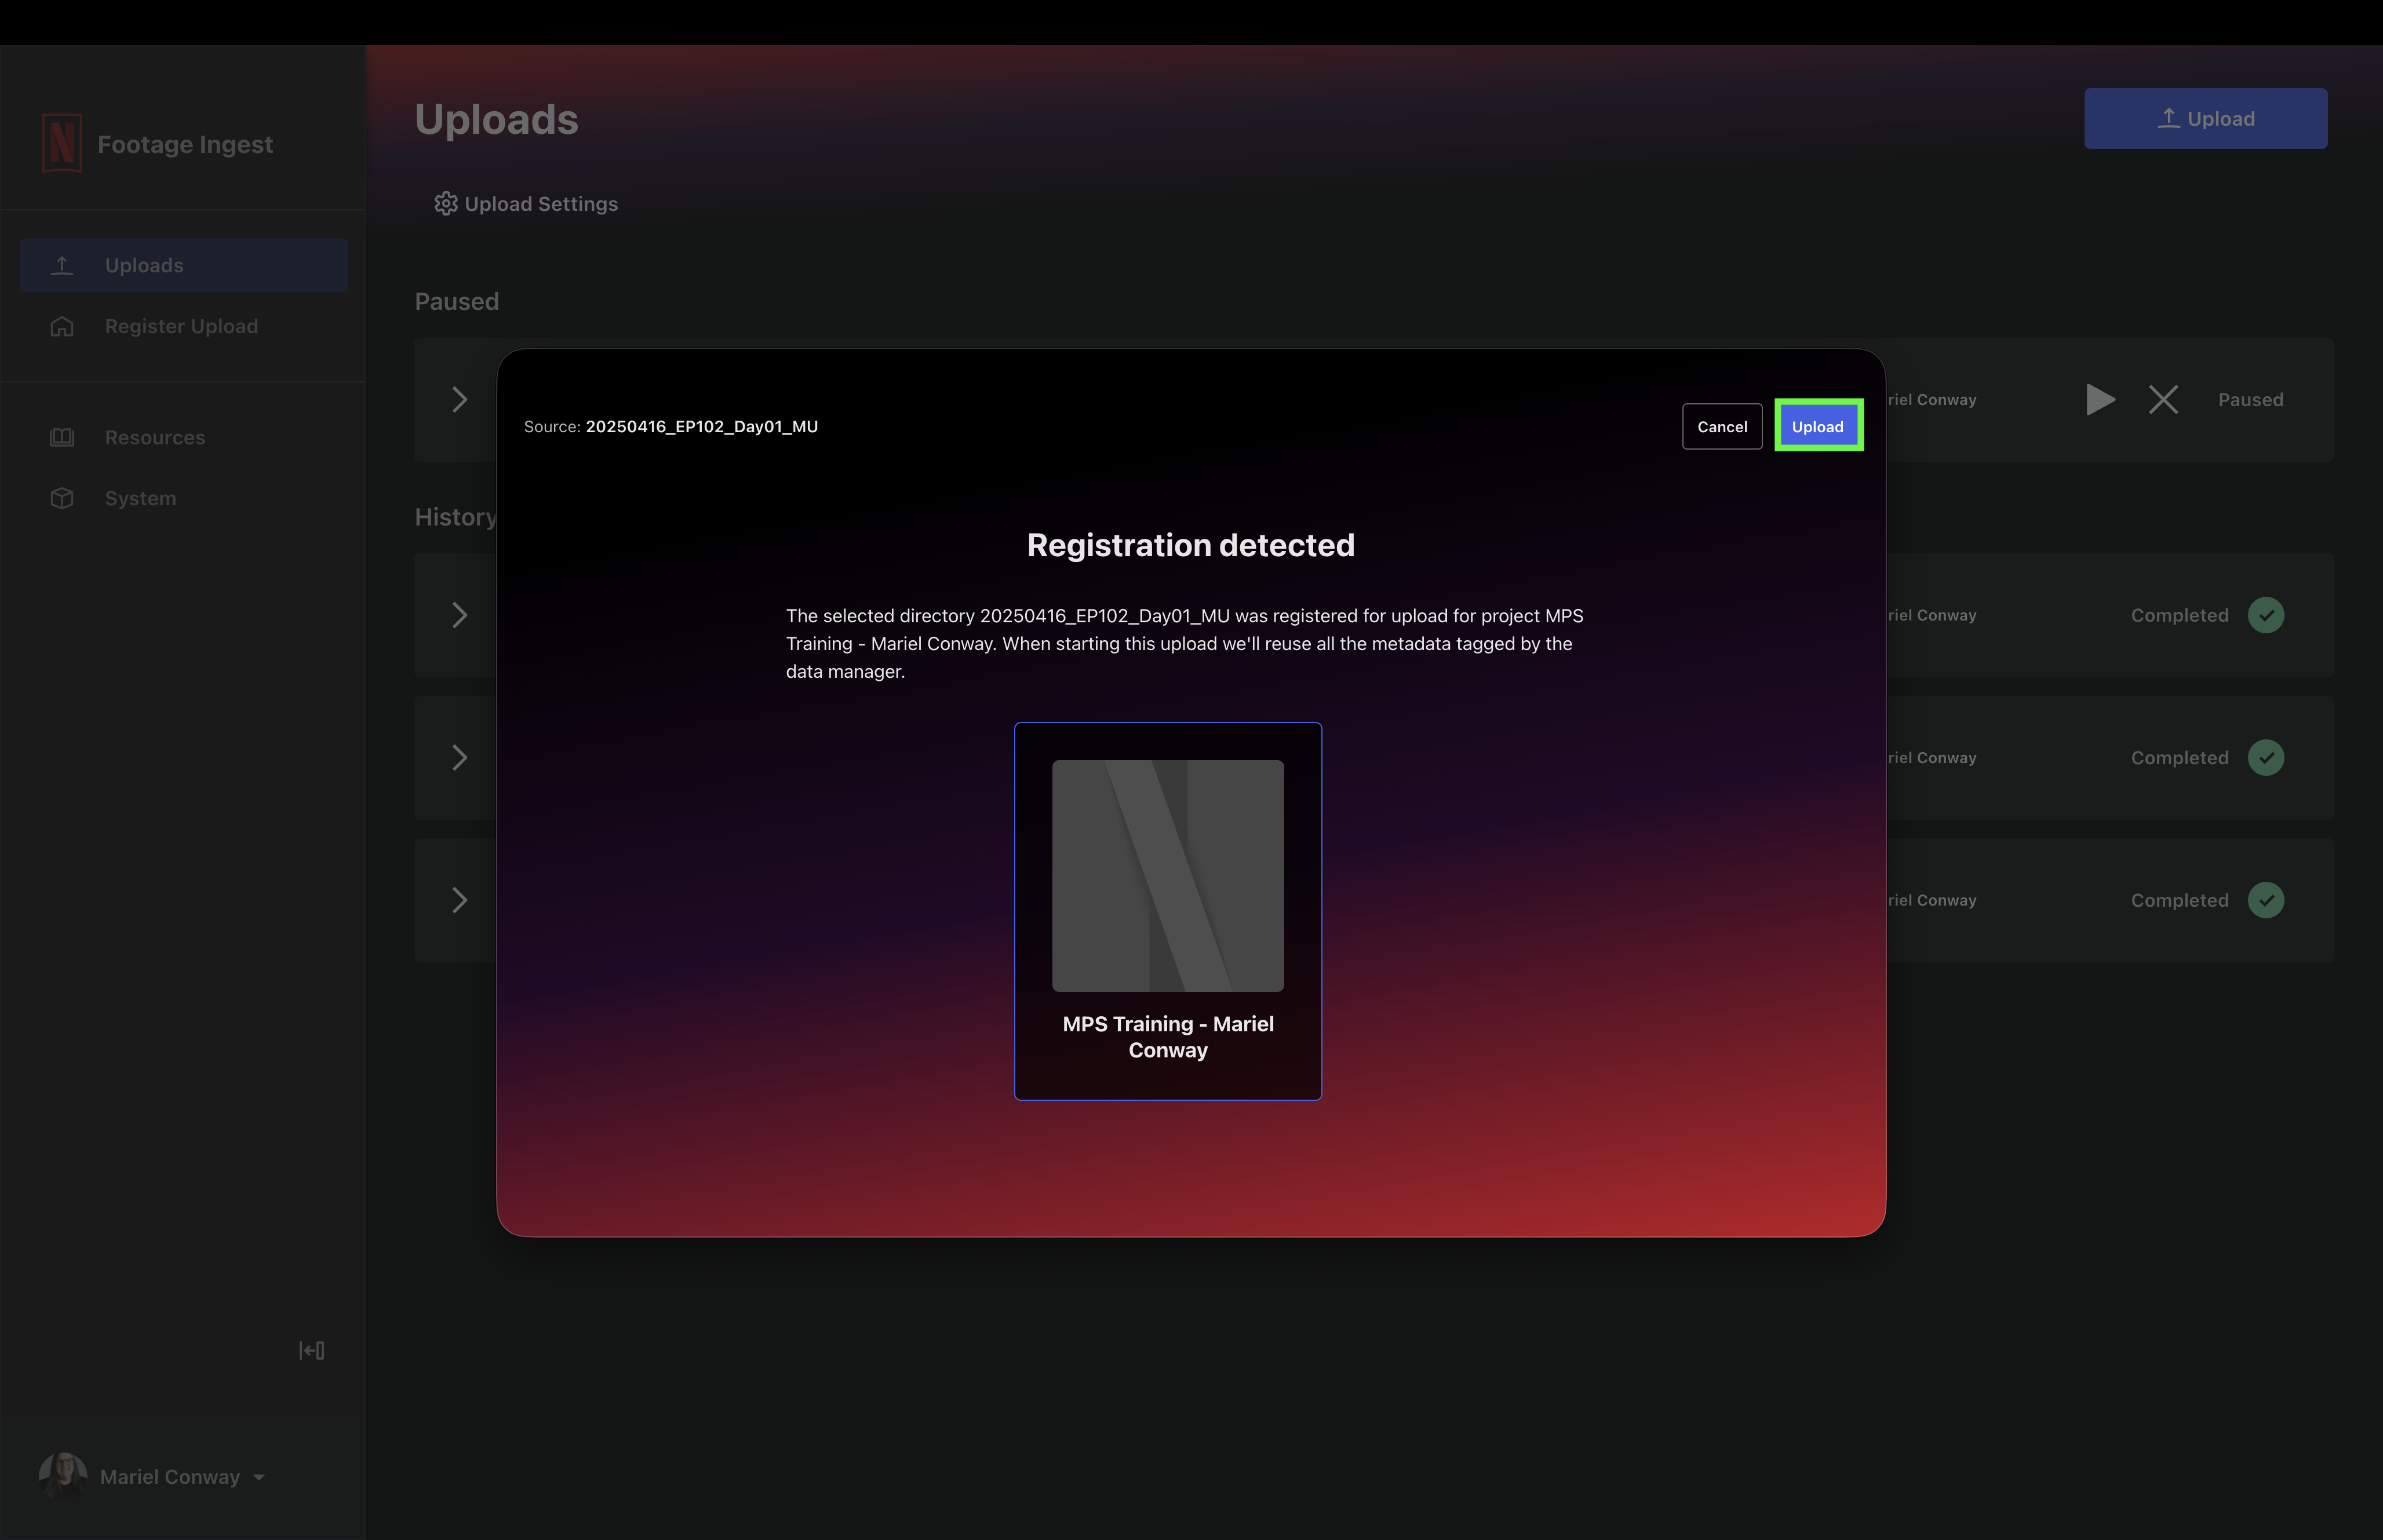Click the Uploads page heading

[x=497, y=119]
